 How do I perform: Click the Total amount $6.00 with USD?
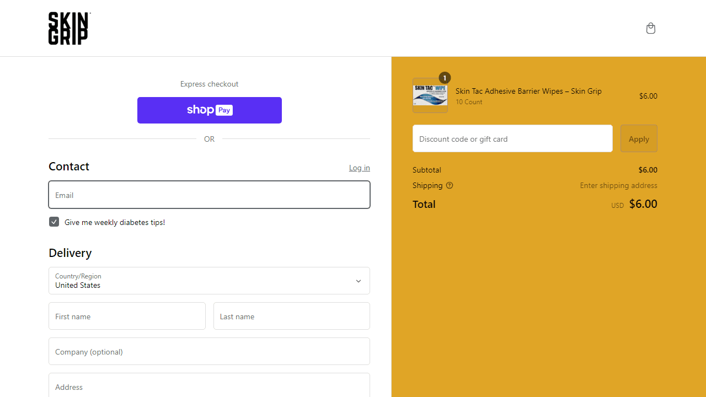pyautogui.click(x=634, y=204)
